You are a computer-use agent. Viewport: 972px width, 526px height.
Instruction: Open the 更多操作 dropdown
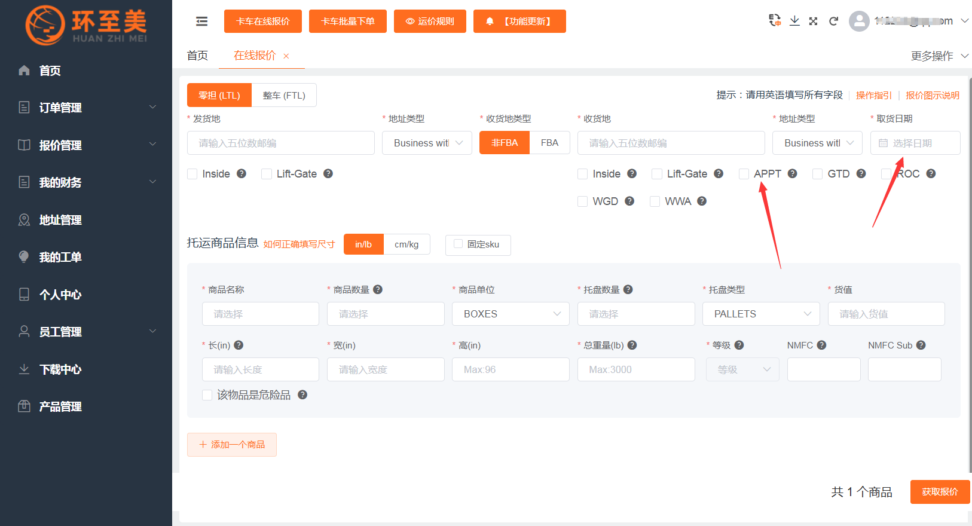(940, 56)
